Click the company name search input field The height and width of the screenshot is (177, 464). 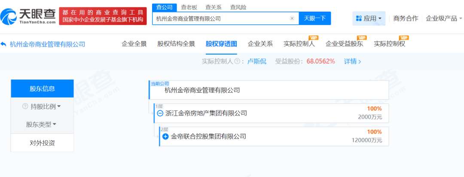[221, 18]
